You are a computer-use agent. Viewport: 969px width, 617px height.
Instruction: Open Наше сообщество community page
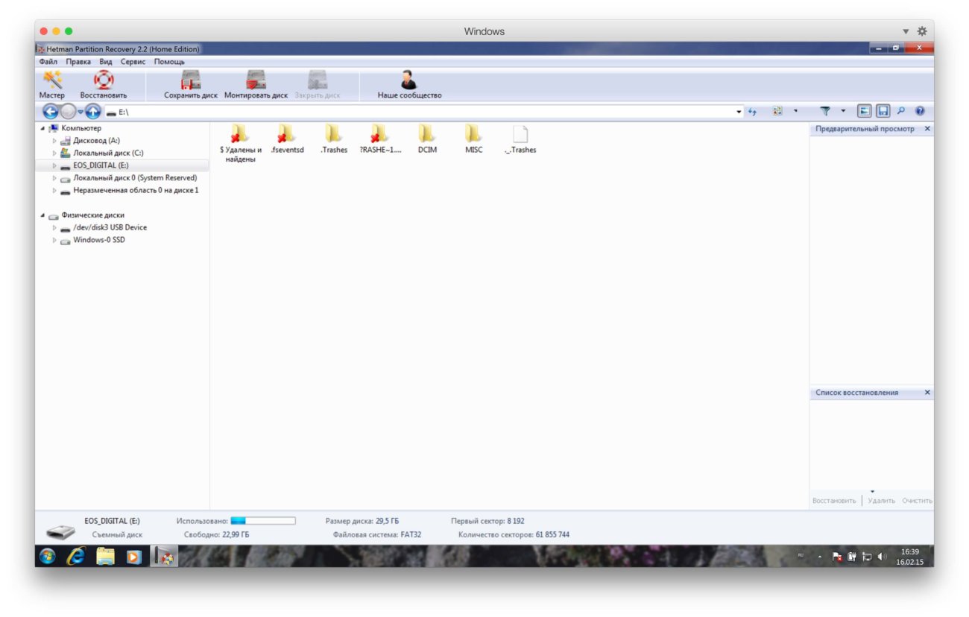[x=406, y=82]
